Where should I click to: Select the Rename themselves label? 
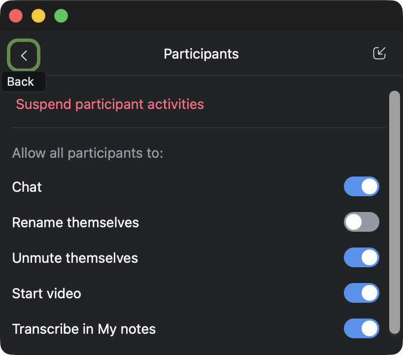click(x=75, y=223)
